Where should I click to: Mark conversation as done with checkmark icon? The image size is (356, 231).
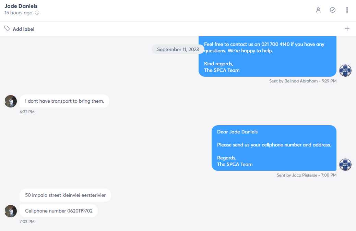pos(333,10)
